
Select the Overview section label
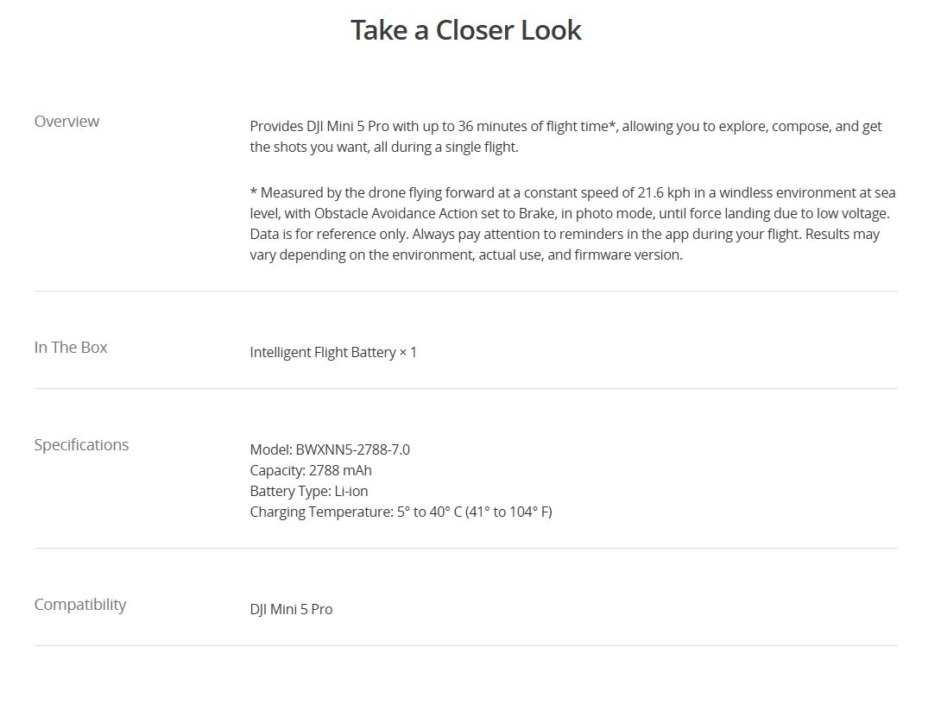click(x=66, y=122)
